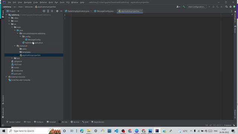Click the resources breadcrumb in navigation bar
This screenshot has height=134, width=238.
(29, 7)
